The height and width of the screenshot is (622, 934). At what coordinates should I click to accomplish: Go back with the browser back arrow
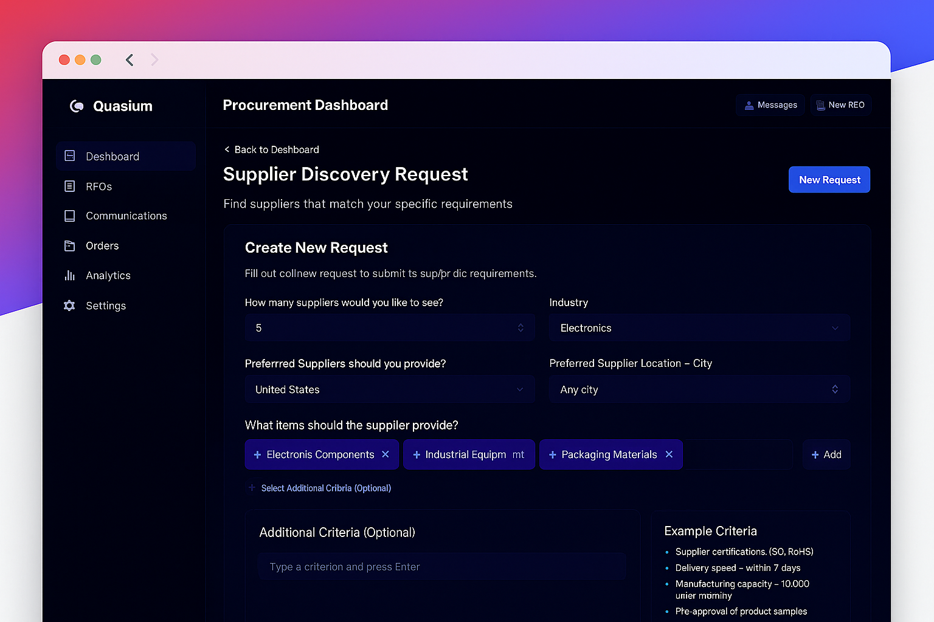point(130,60)
